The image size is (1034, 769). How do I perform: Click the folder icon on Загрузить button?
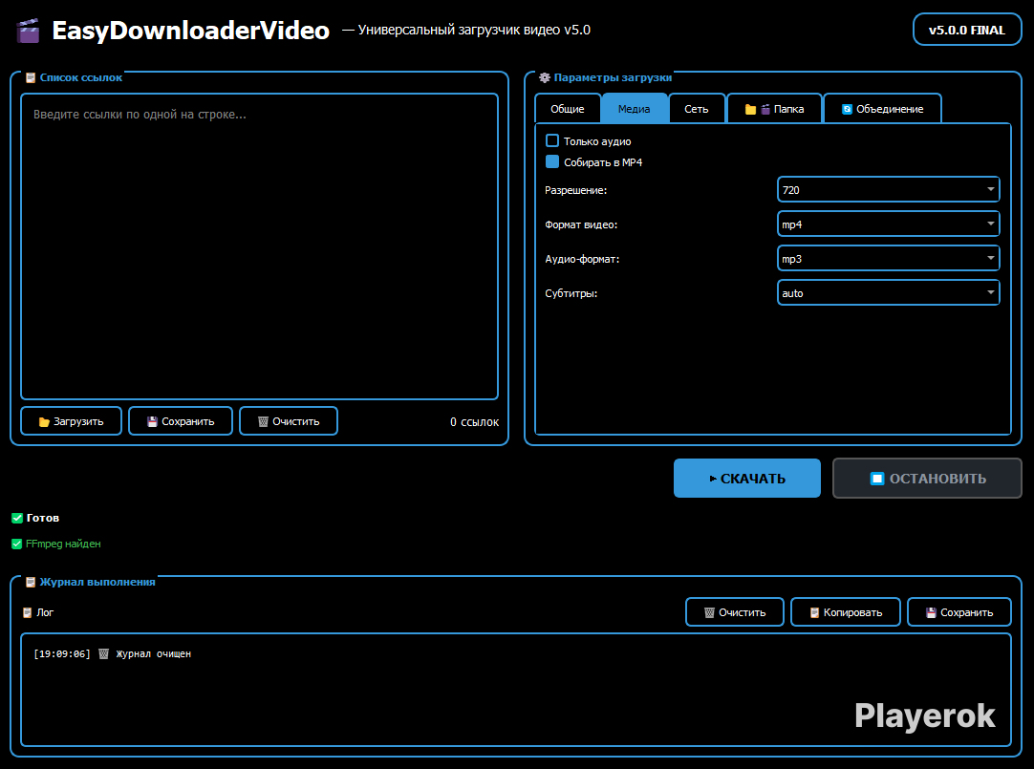pyautogui.click(x=44, y=421)
